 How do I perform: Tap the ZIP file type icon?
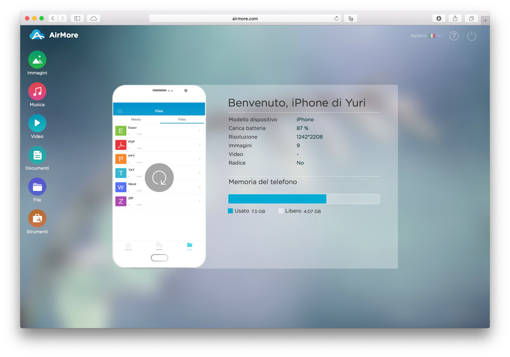coord(121,201)
